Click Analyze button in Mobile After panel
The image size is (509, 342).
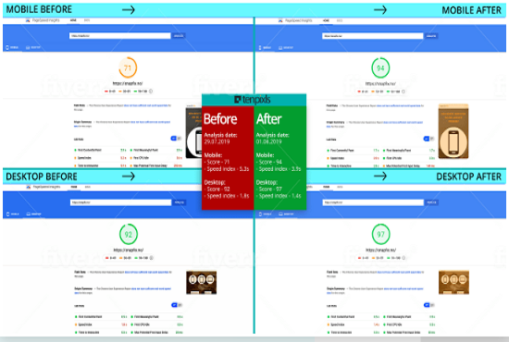coord(431,36)
